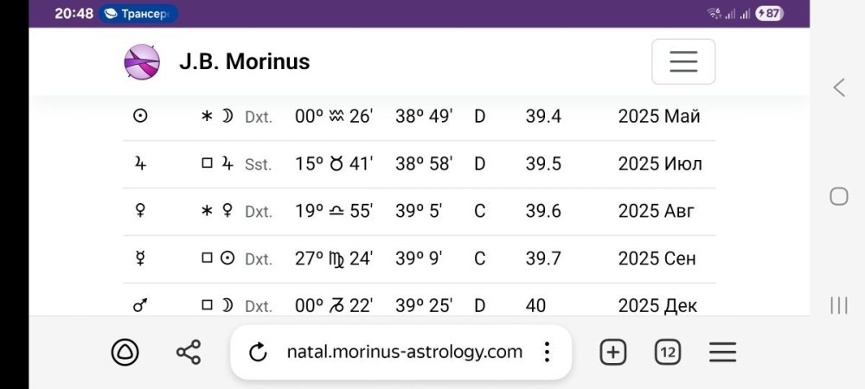This screenshot has width=865, height=389.
Task: Click the natal.morinus-astrology.com address field
Action: (x=404, y=352)
